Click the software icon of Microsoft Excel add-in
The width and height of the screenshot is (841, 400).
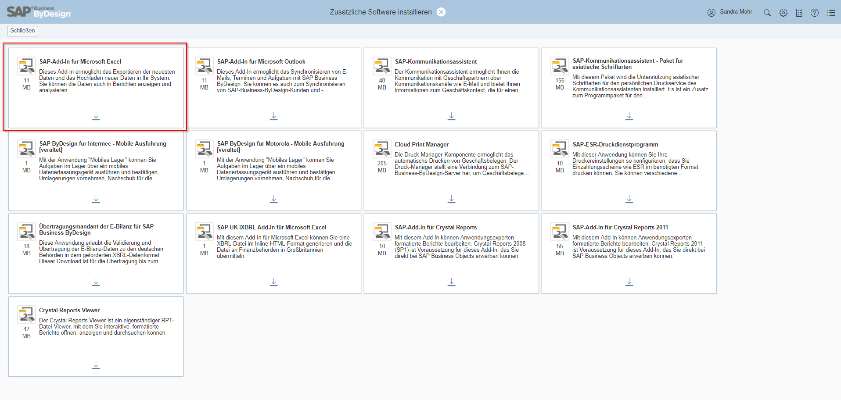tap(27, 66)
